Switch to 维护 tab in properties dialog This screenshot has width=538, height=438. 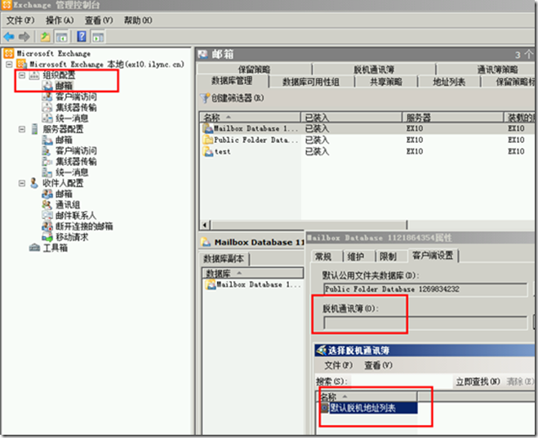356,257
